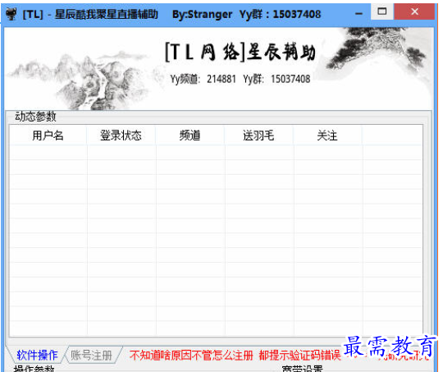Open the 账号注册 tab

(x=91, y=355)
